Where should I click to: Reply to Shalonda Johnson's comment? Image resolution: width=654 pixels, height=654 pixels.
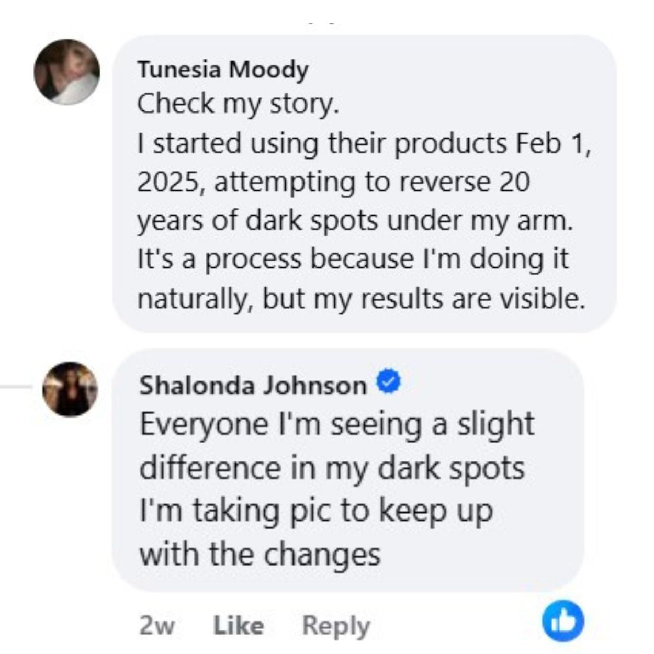click(336, 625)
